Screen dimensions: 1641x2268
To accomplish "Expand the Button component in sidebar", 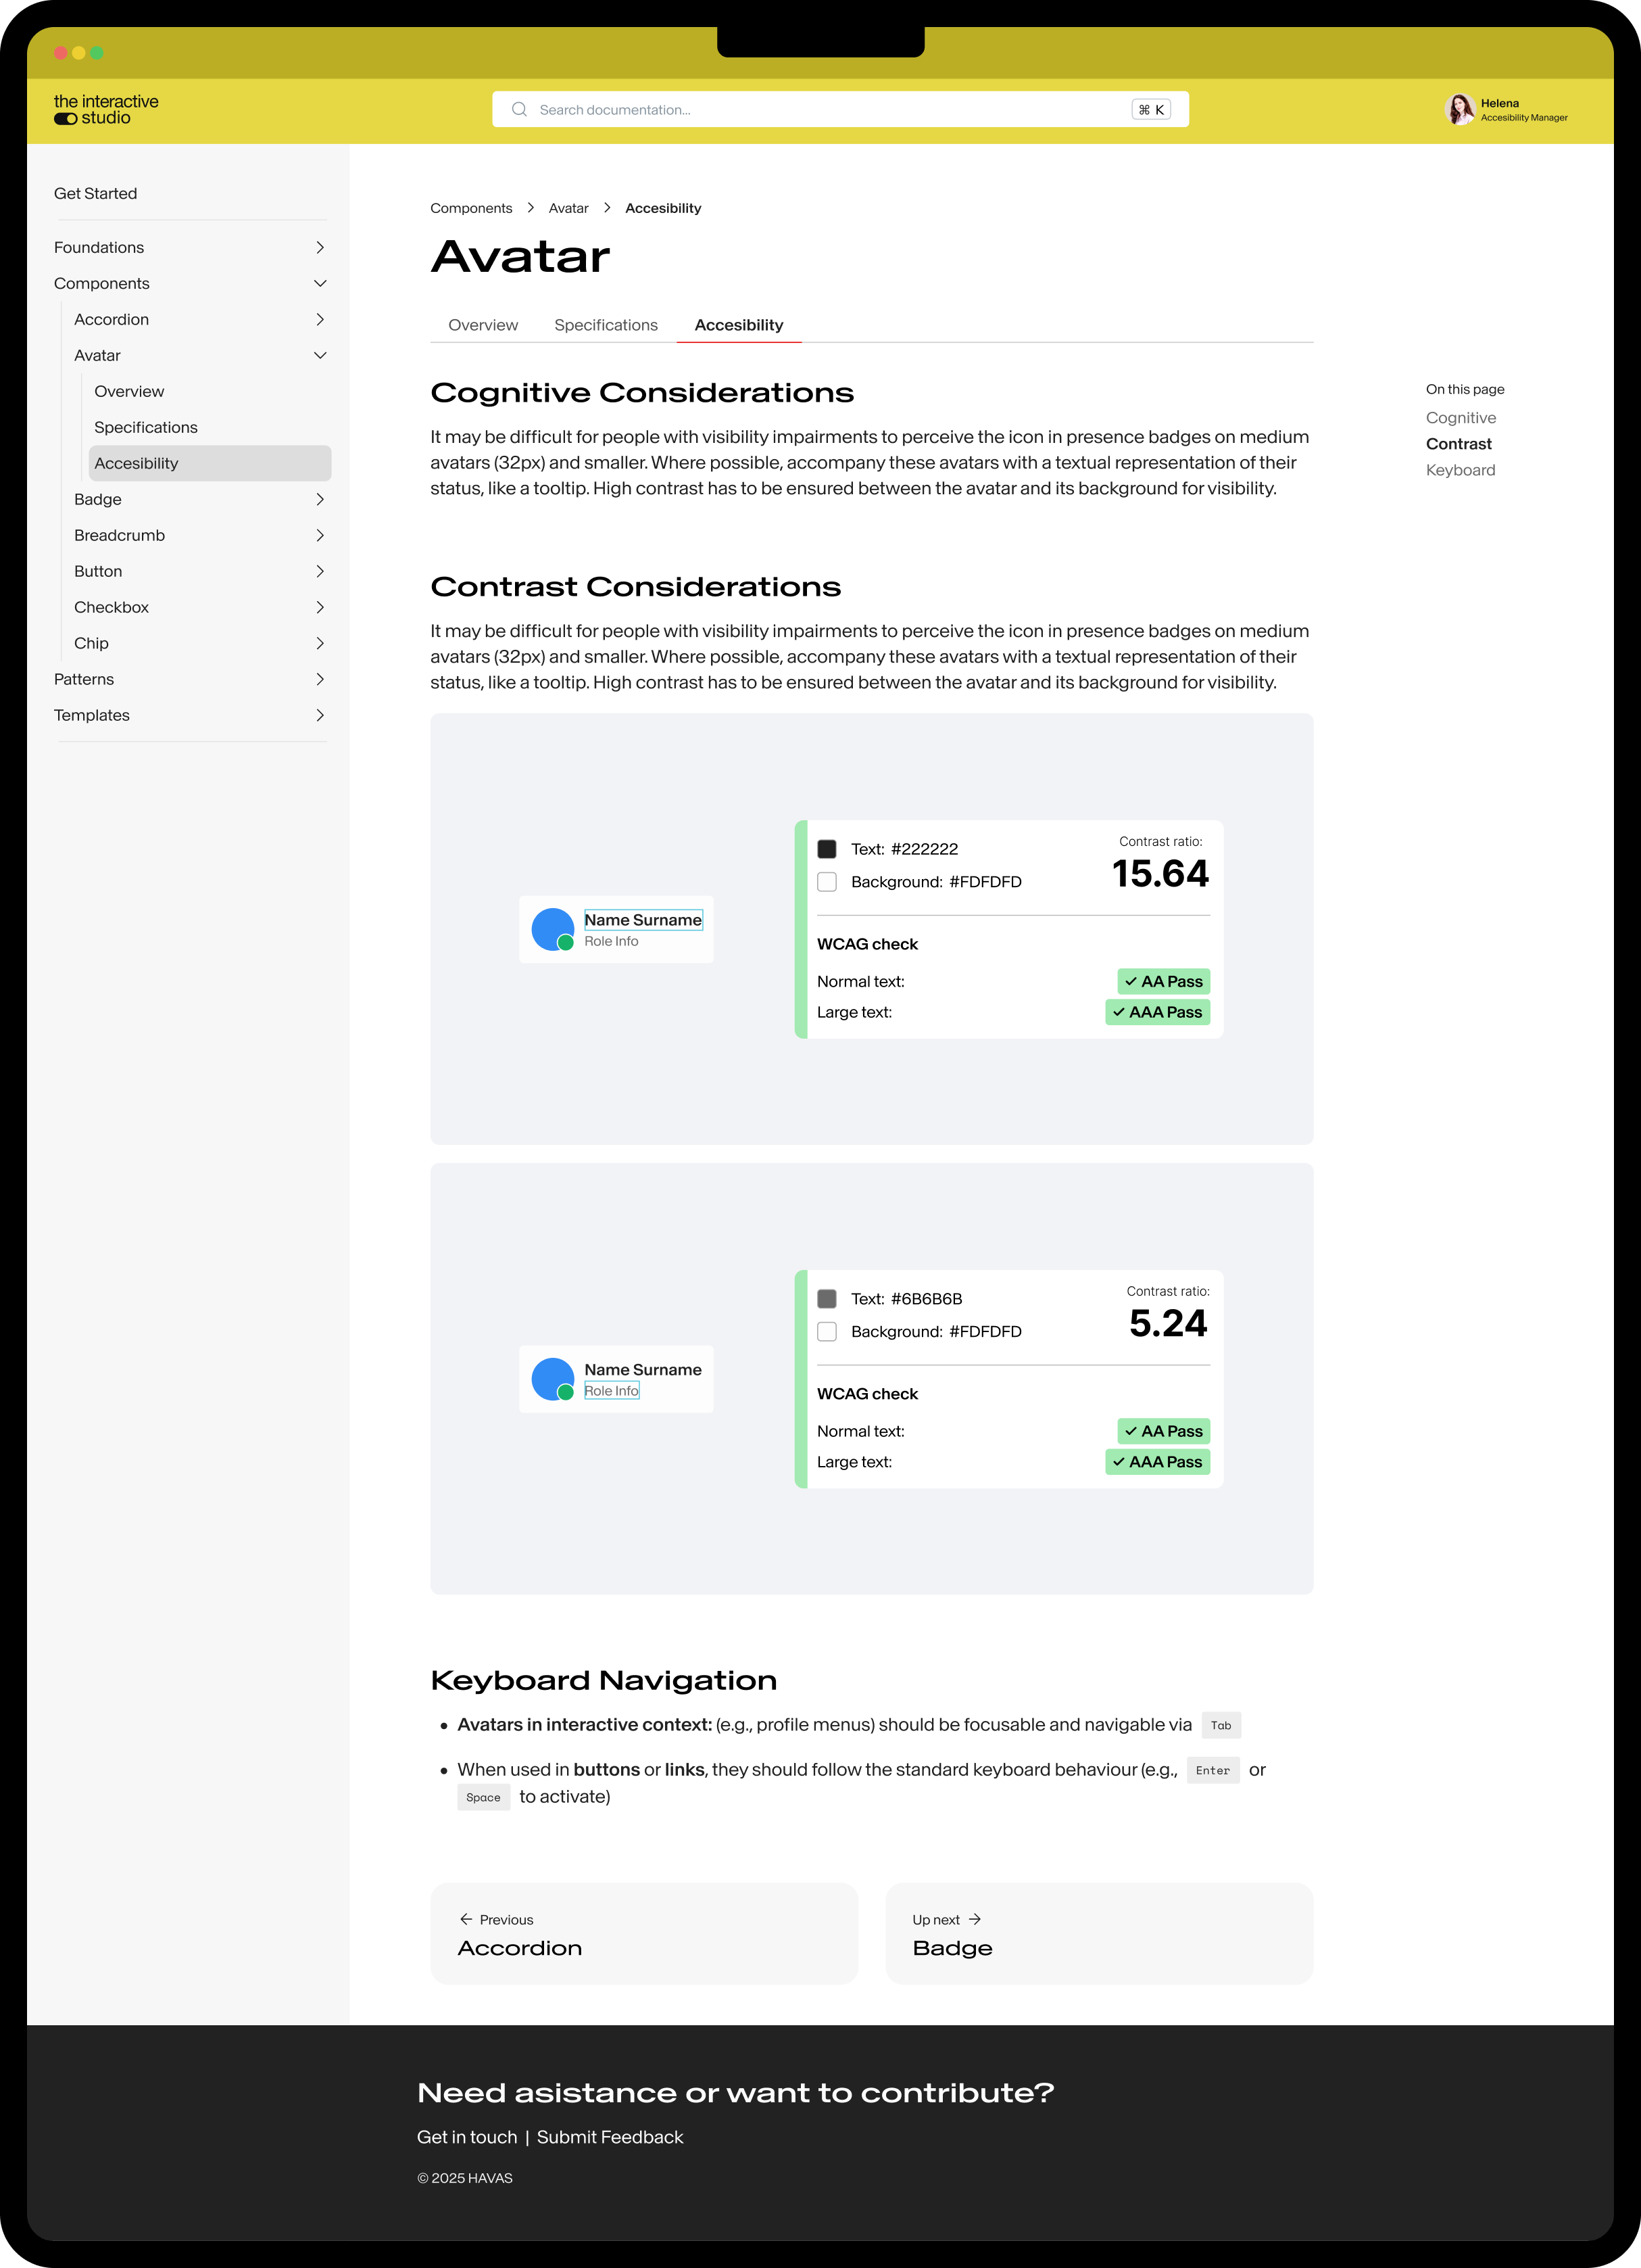I will (x=321, y=571).
